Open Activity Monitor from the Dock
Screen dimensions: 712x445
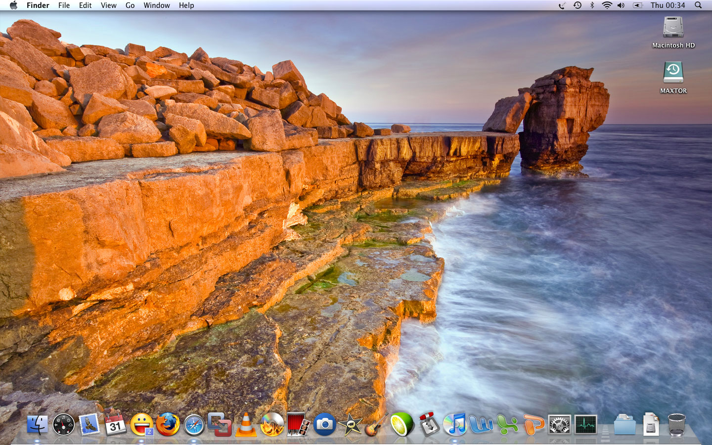click(x=585, y=424)
